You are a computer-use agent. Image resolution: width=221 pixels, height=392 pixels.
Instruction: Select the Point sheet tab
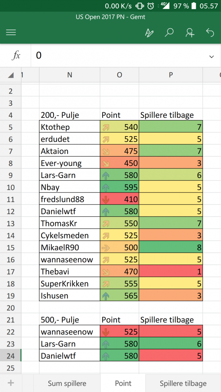point(123,383)
